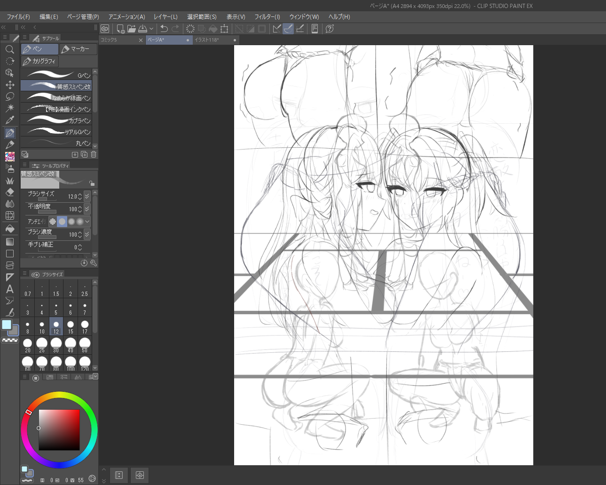
Task: Select the Zoom magnifier tool
Action: tap(9, 49)
